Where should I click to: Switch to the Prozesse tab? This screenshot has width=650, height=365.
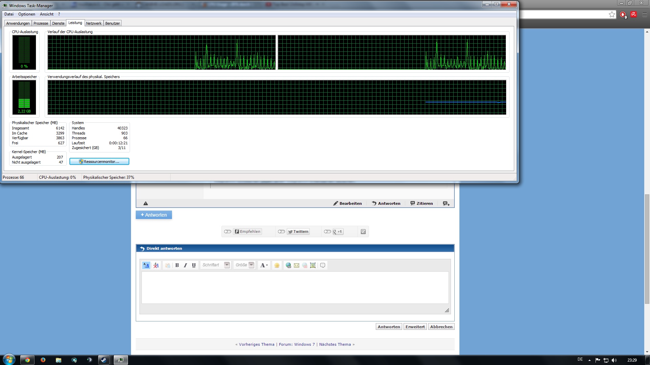41,23
